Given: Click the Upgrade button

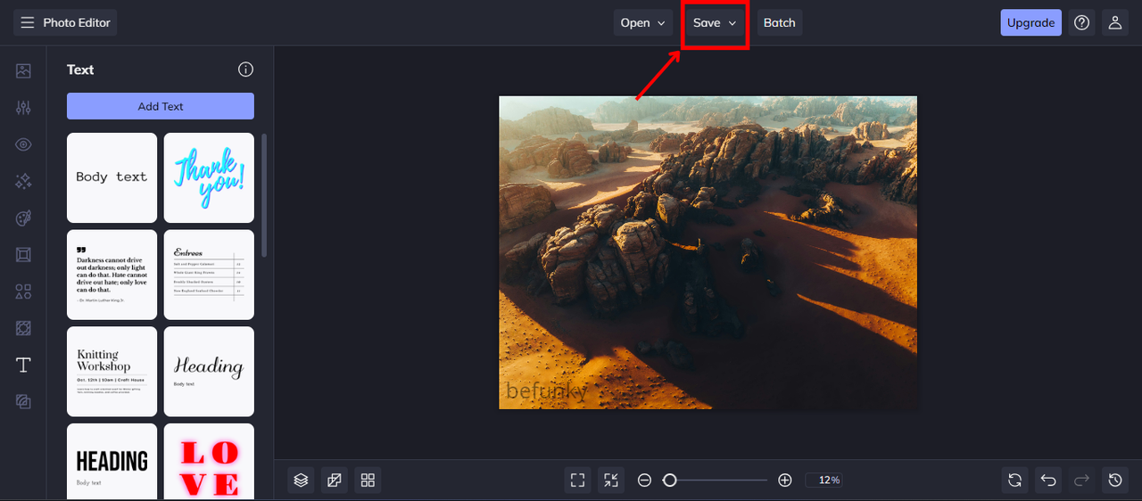Looking at the screenshot, I should click(x=1031, y=23).
